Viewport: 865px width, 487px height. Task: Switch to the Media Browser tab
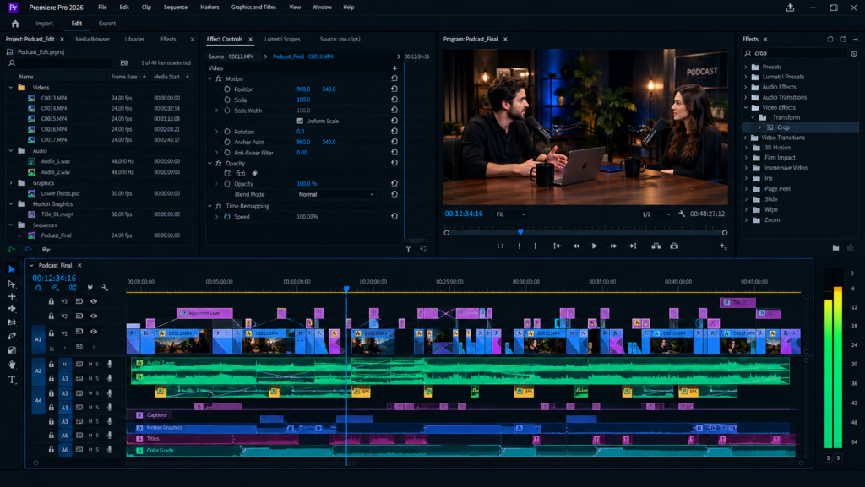(93, 39)
